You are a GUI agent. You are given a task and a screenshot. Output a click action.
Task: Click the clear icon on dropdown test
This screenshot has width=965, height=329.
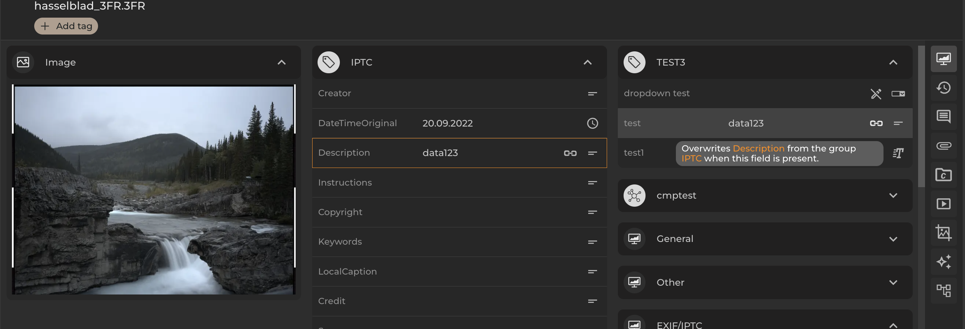click(876, 94)
